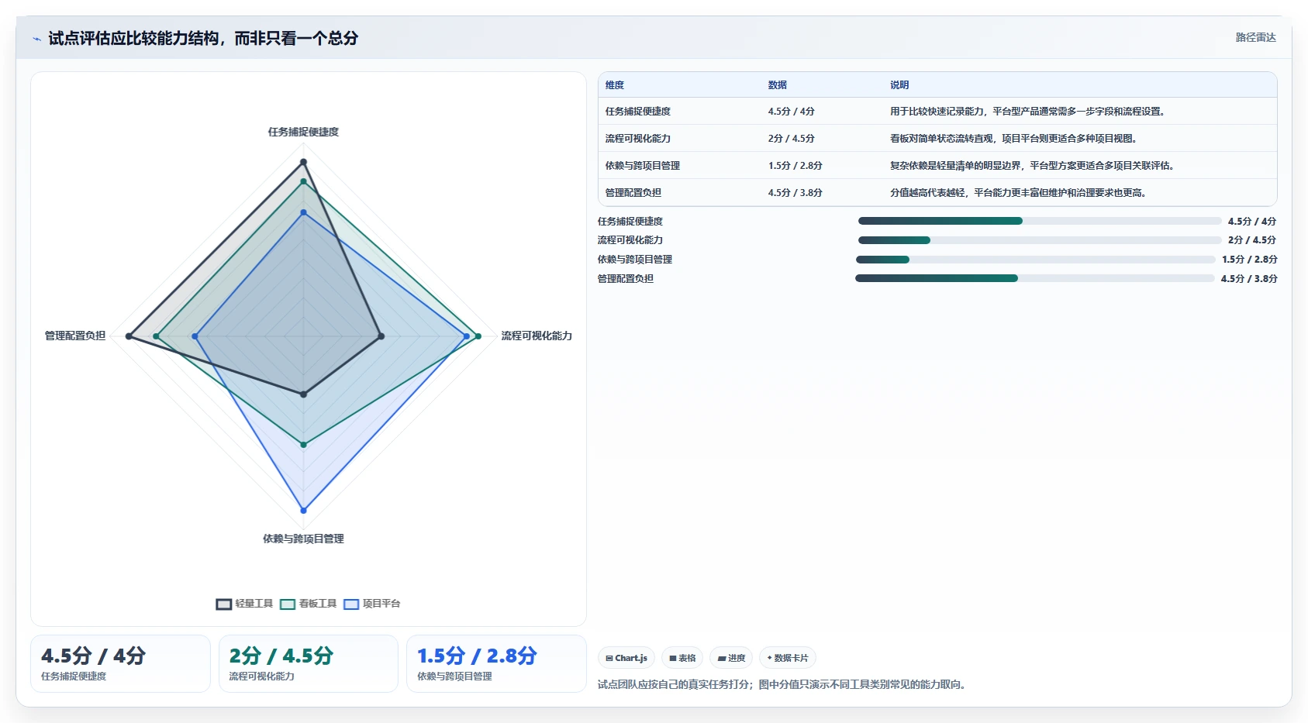Toggle the 项目平台 legend entry

coord(372,604)
